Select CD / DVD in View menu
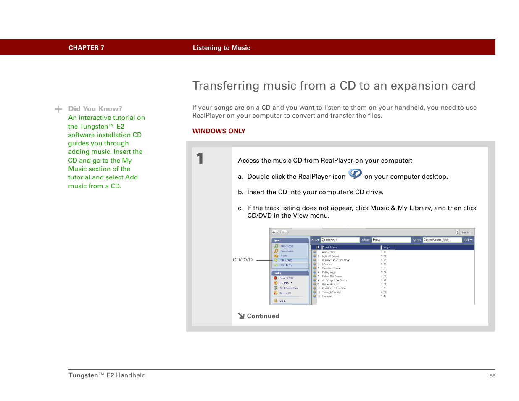This screenshot has height=401, width=519. coord(286,260)
